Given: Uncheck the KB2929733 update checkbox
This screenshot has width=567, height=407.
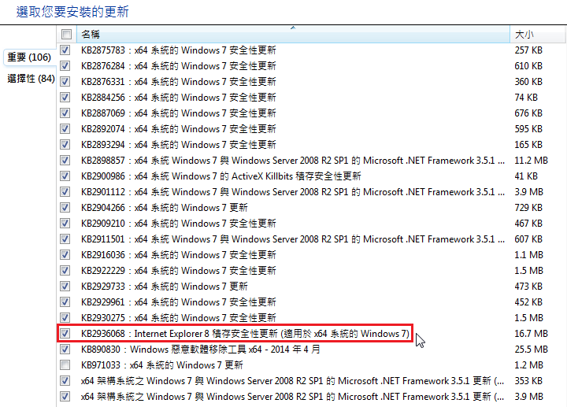Looking at the screenshot, I should point(65,287).
